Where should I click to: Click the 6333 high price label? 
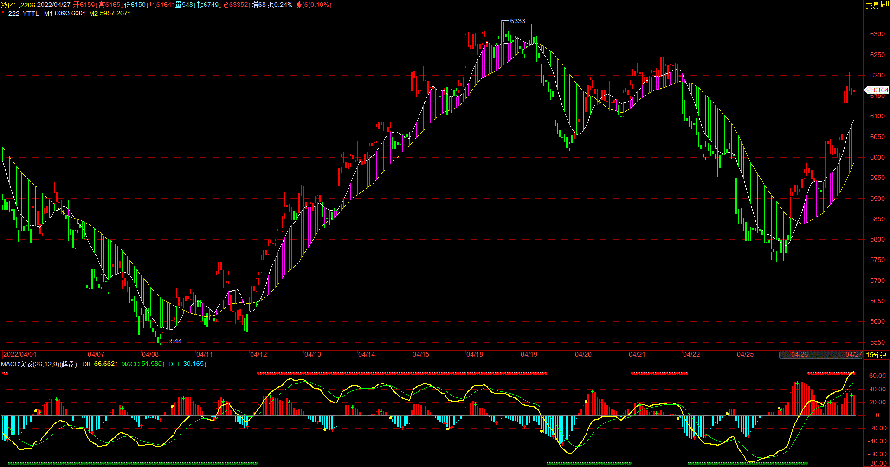(517, 21)
